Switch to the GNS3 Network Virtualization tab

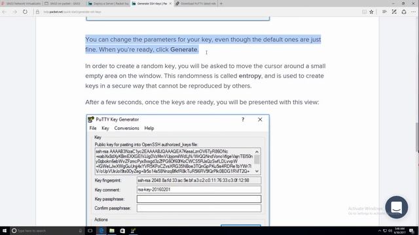[x=22, y=3]
